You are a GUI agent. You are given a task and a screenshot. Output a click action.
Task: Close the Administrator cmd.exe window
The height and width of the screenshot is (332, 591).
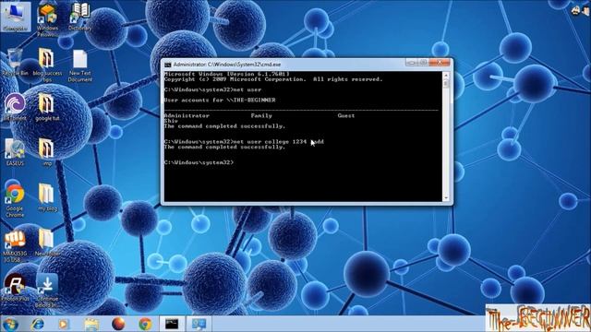pyautogui.click(x=440, y=62)
